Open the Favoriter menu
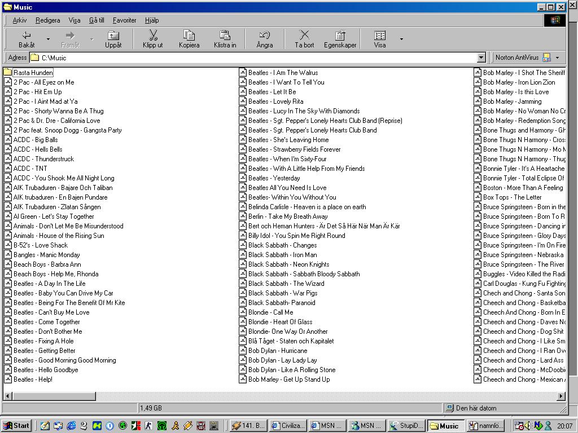 (x=125, y=20)
